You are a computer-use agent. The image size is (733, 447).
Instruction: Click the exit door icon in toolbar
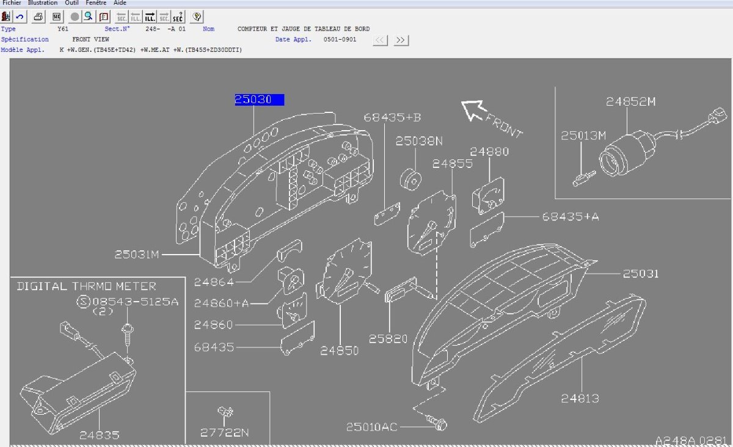click(x=6, y=16)
